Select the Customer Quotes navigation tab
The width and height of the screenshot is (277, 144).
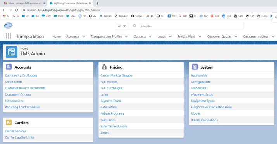tap(219, 36)
